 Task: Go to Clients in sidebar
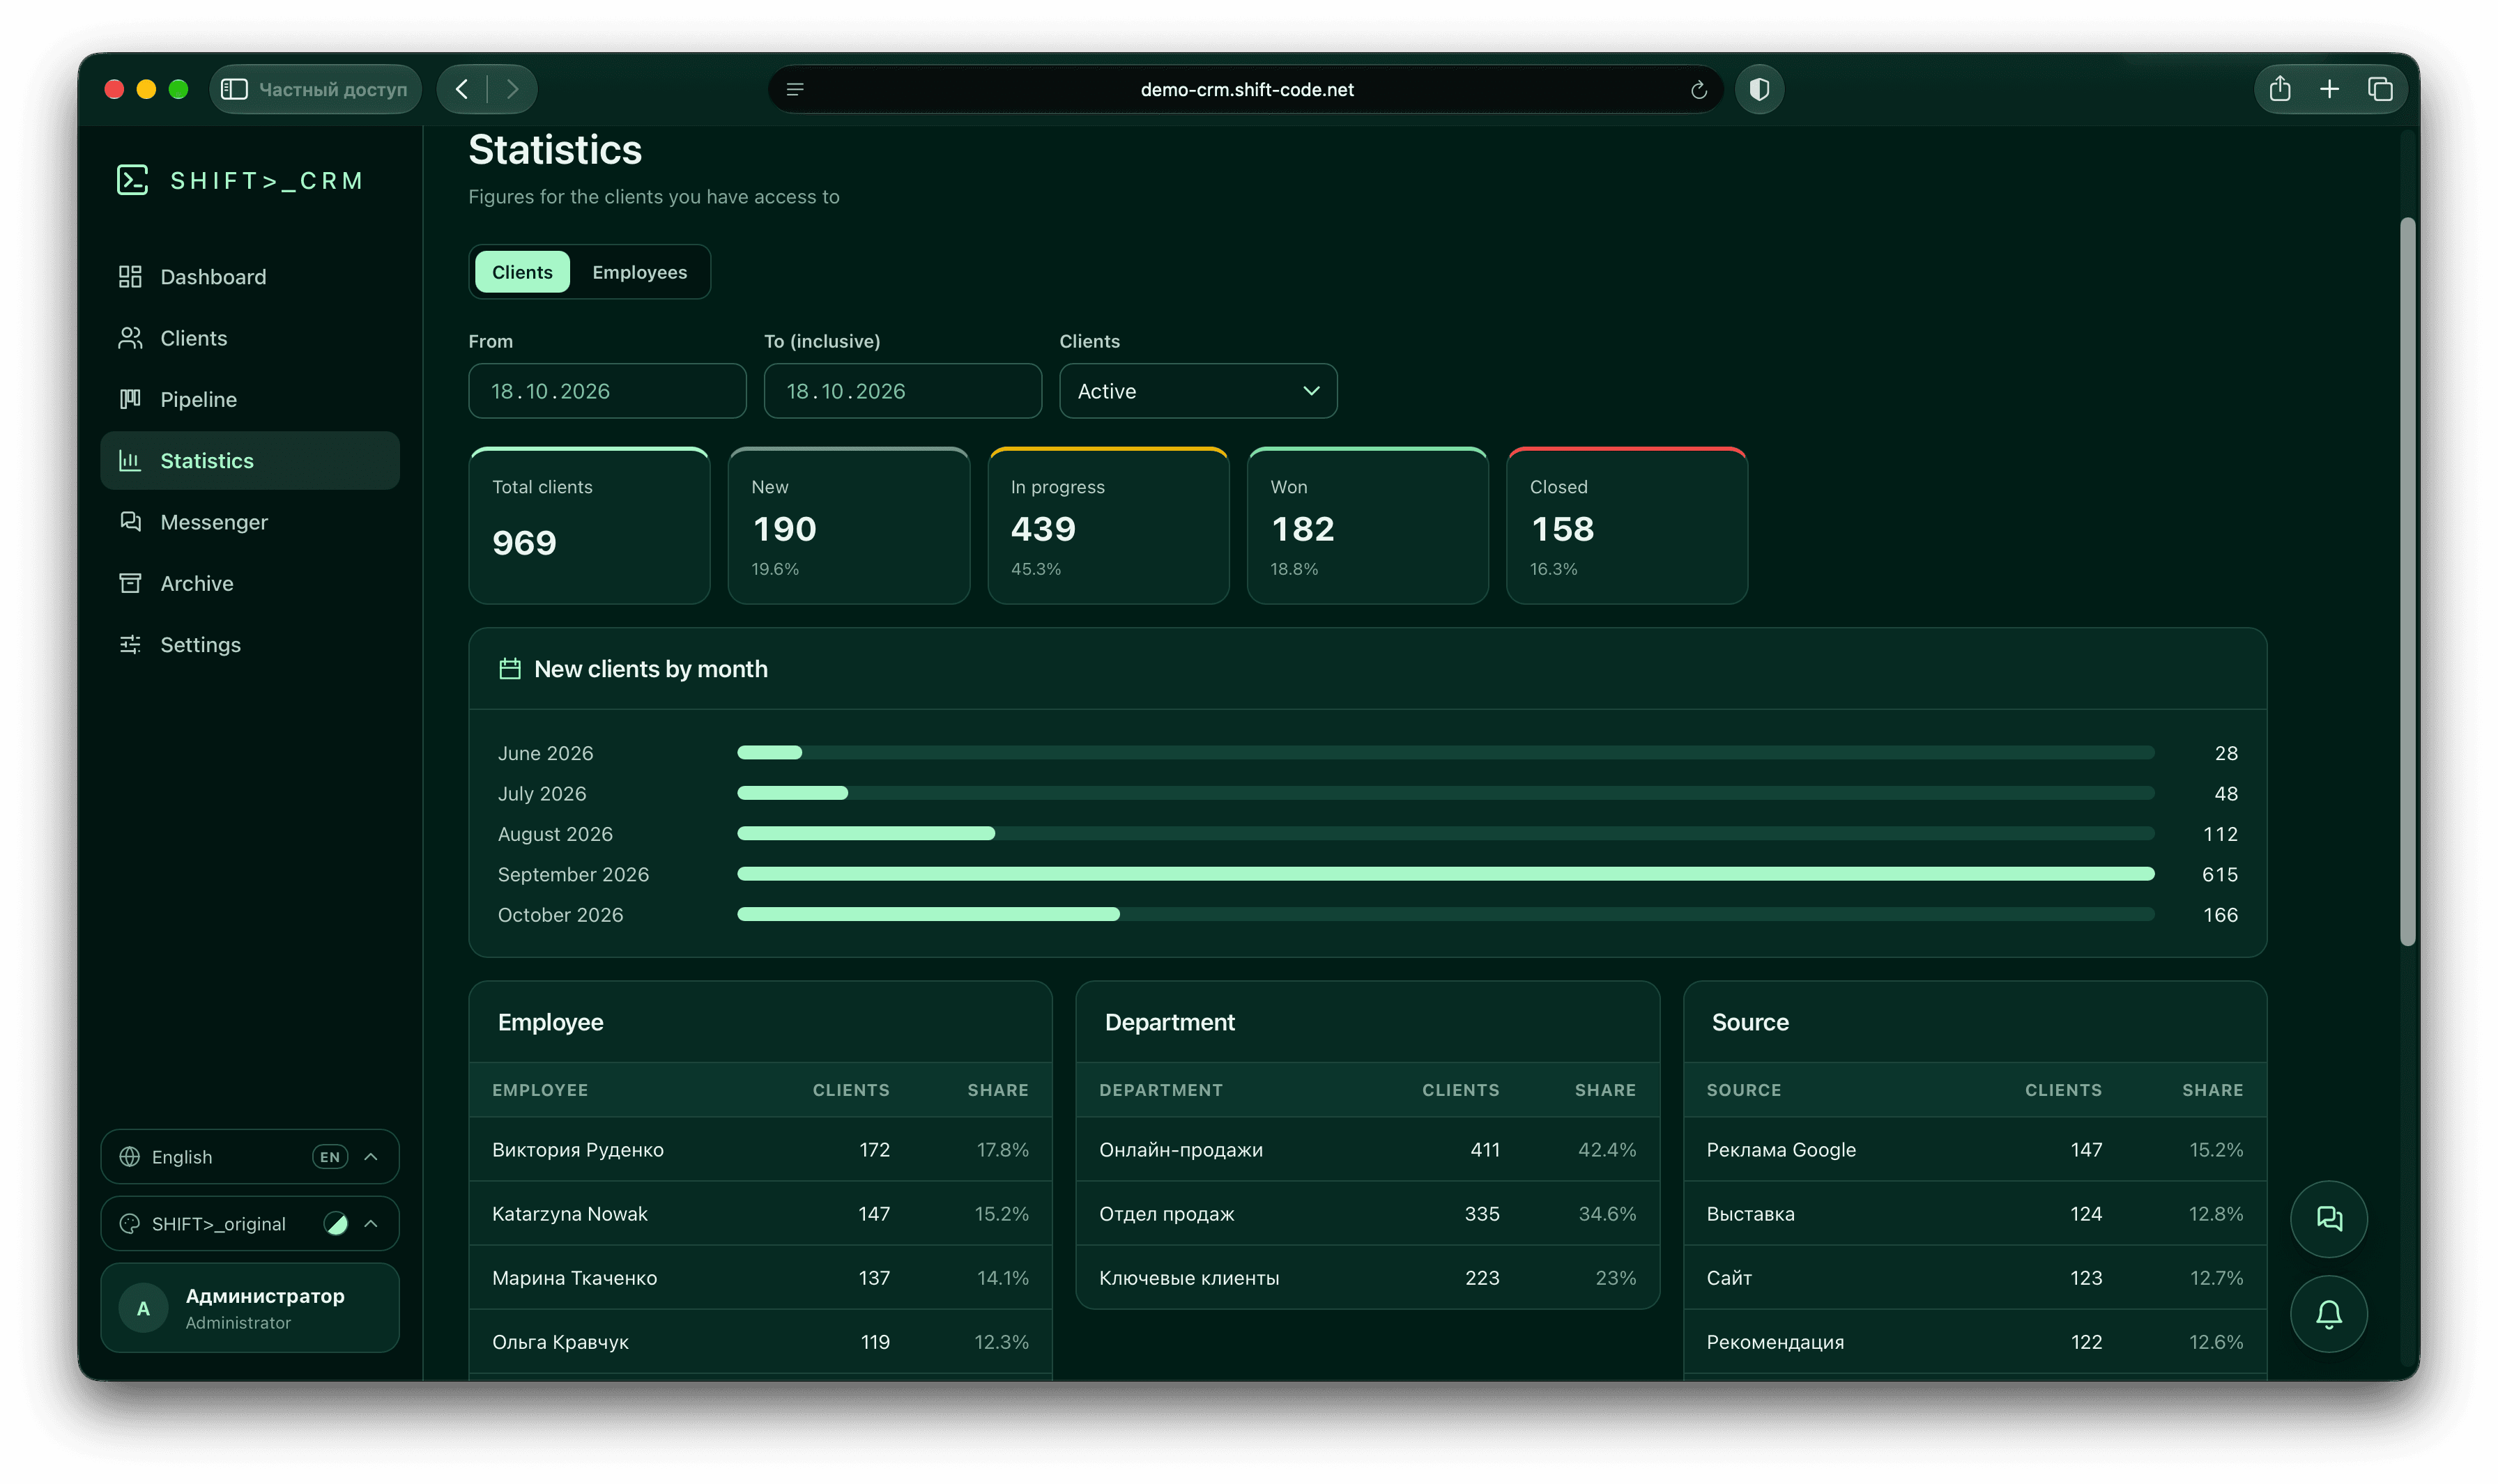tap(249, 338)
